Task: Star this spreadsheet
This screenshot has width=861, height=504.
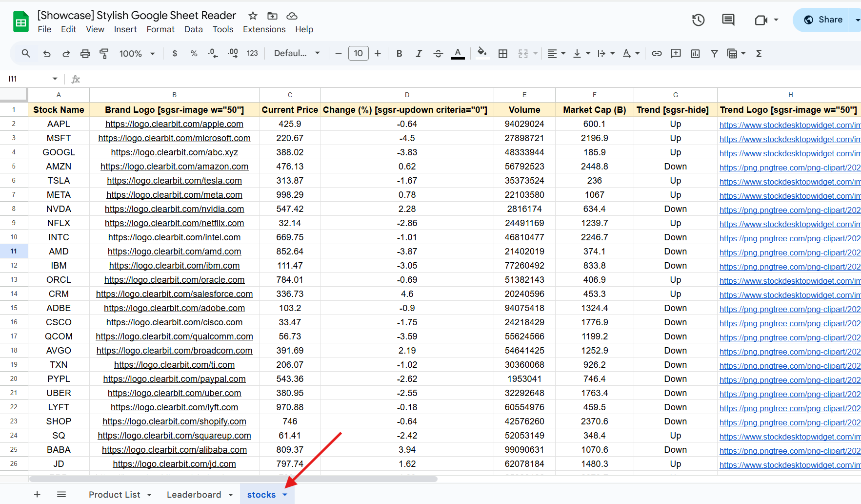Action: [253, 16]
